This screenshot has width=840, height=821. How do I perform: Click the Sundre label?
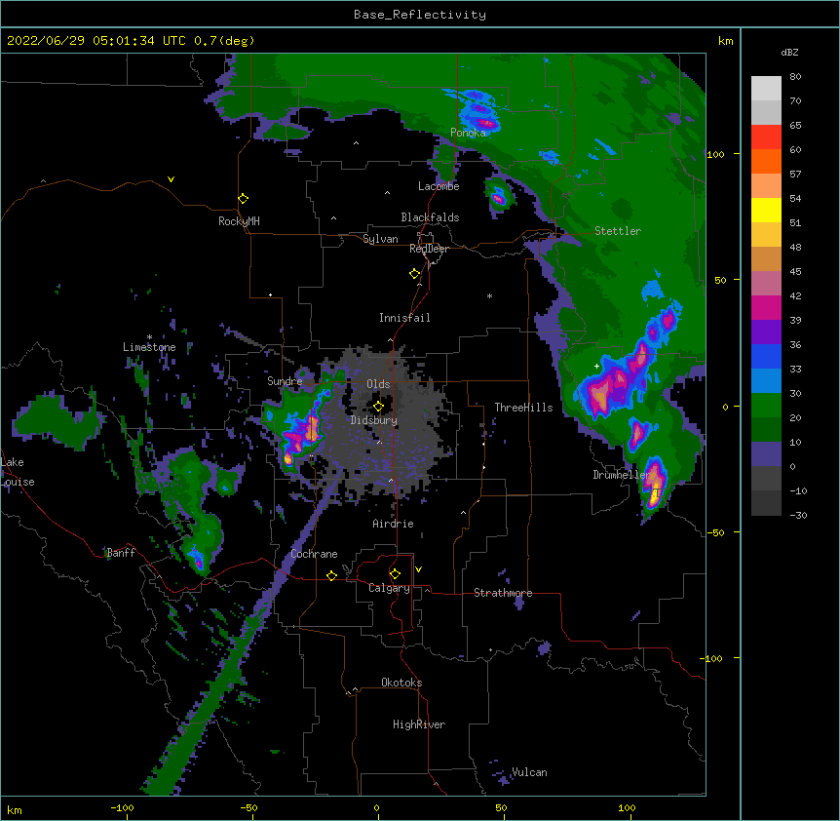[285, 381]
